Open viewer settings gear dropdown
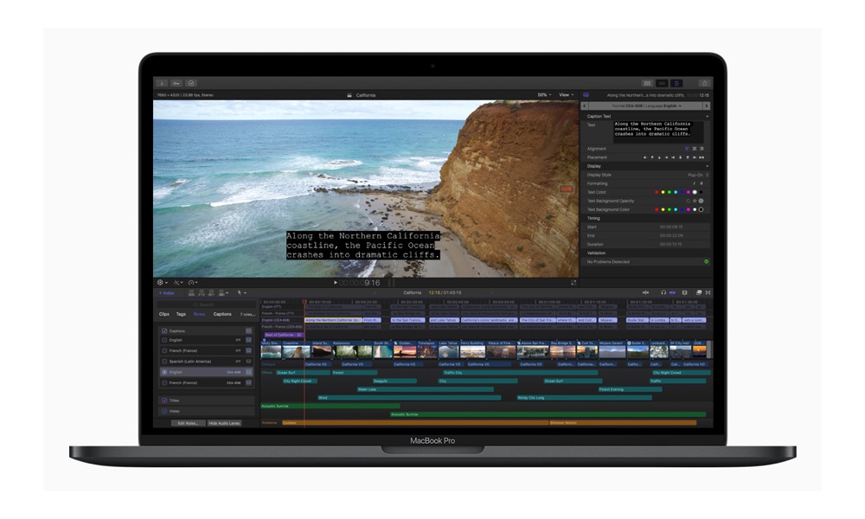 (x=163, y=282)
